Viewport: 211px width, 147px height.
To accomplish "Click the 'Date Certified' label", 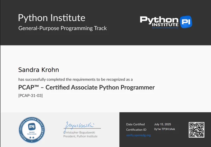I will point(135,124).
